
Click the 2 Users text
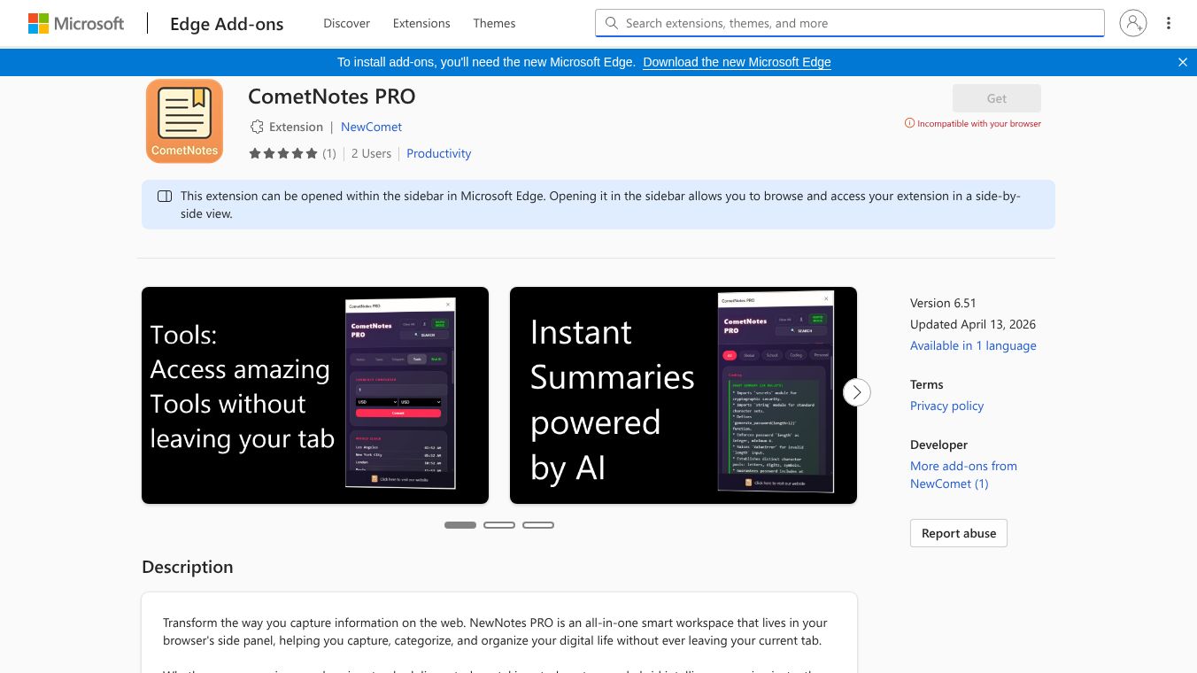coord(371,153)
